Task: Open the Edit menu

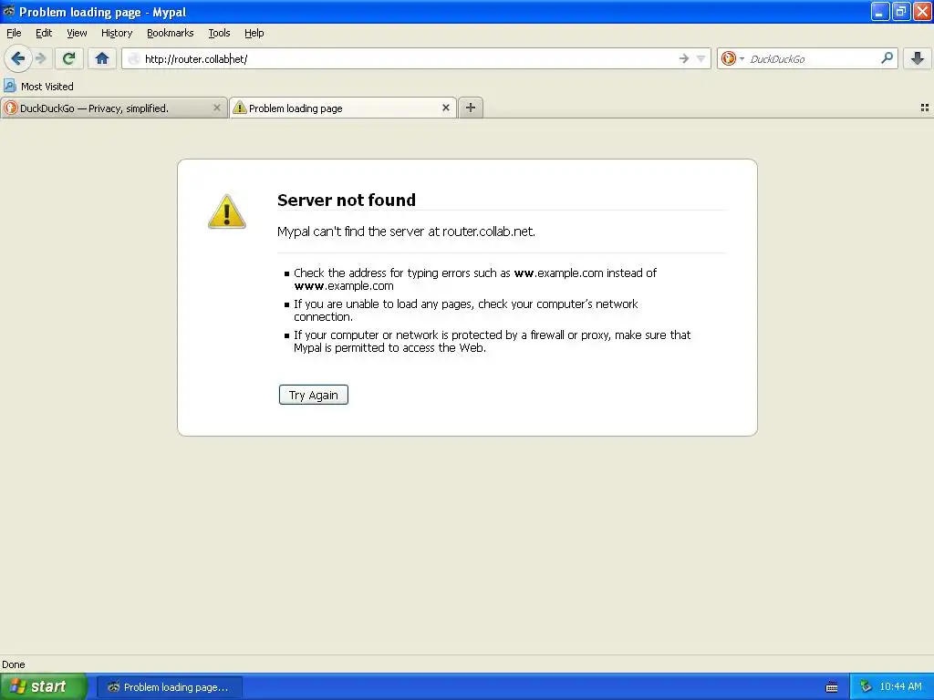Action: pos(44,33)
